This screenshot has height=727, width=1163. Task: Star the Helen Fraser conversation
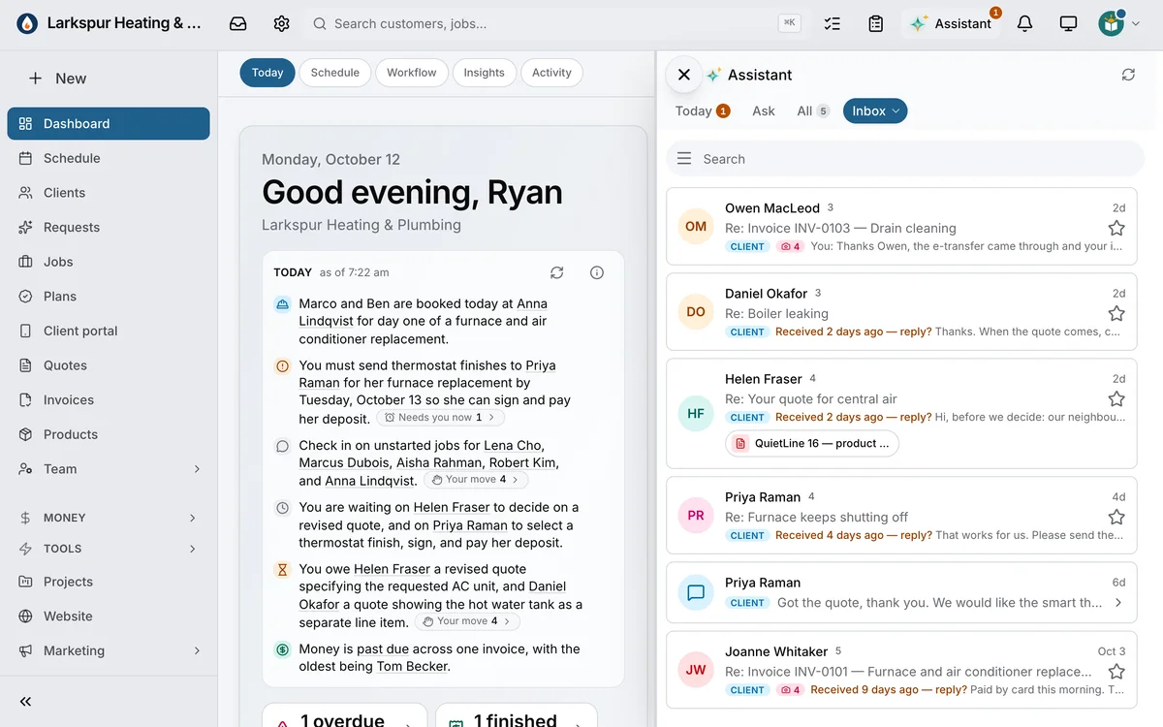(x=1116, y=398)
